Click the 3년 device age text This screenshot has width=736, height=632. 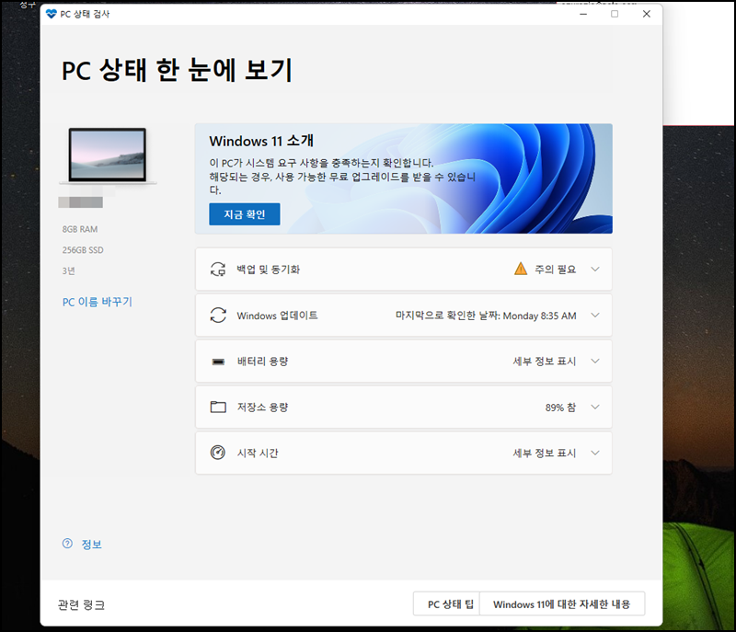click(68, 270)
